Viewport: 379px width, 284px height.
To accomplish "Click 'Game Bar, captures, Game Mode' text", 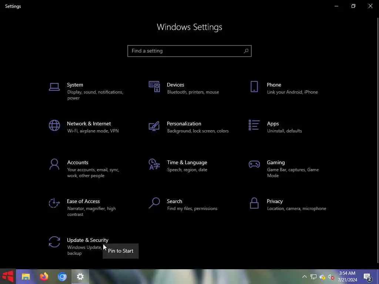I will click(x=293, y=173).
